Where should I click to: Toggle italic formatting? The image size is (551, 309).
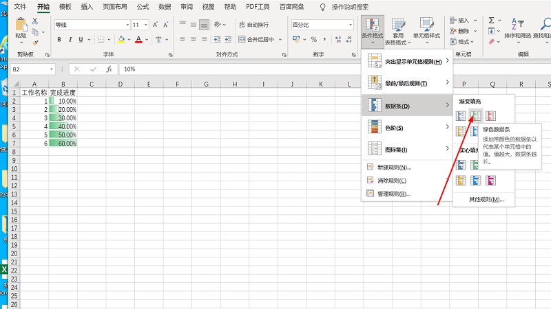tap(69, 39)
